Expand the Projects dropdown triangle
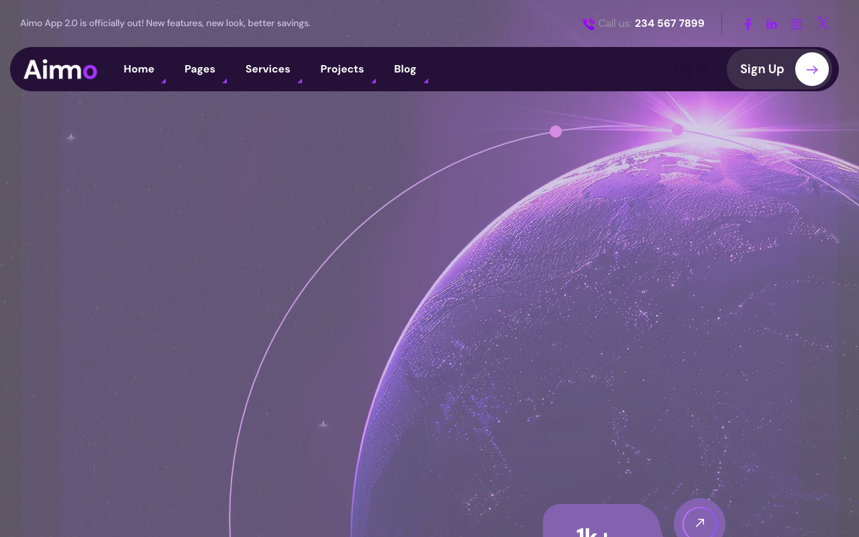The width and height of the screenshot is (859, 537). pyautogui.click(x=374, y=81)
